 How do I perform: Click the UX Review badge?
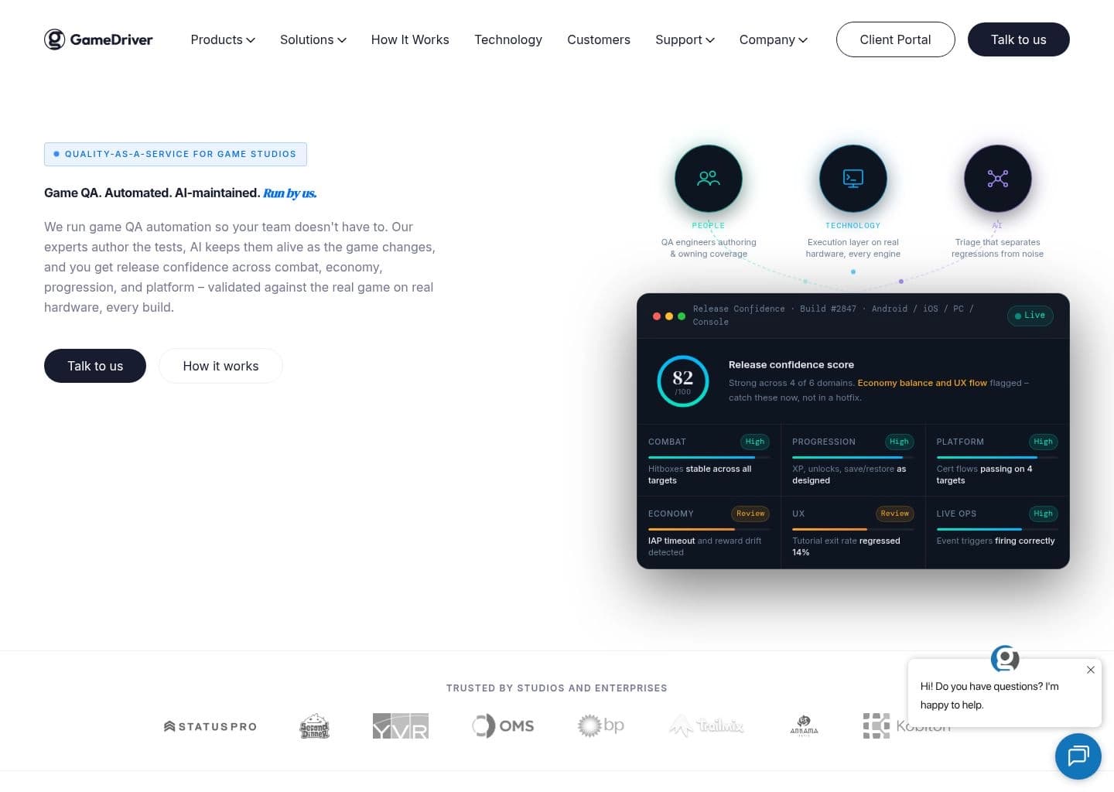point(895,514)
